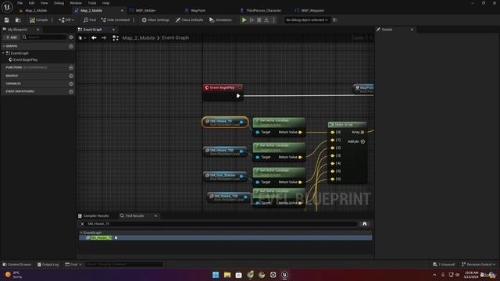
Task: Compile the blueprint
Action: [x=38, y=20]
